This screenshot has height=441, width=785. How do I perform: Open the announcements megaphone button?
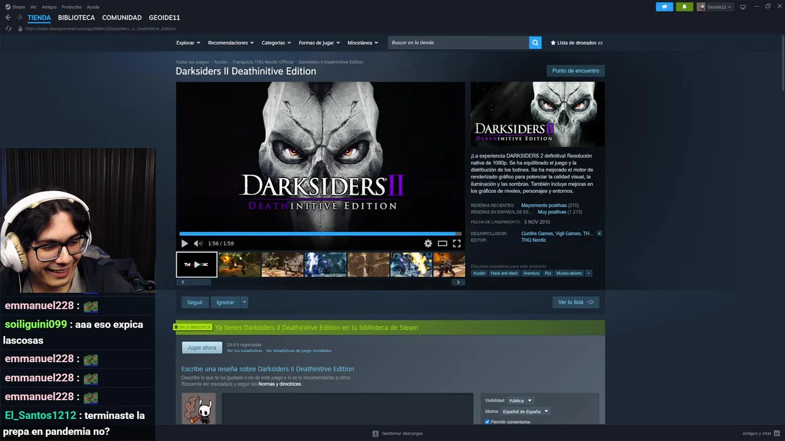(x=664, y=7)
